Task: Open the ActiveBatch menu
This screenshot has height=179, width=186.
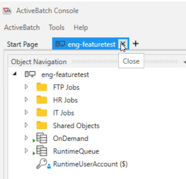Action: (x=22, y=27)
